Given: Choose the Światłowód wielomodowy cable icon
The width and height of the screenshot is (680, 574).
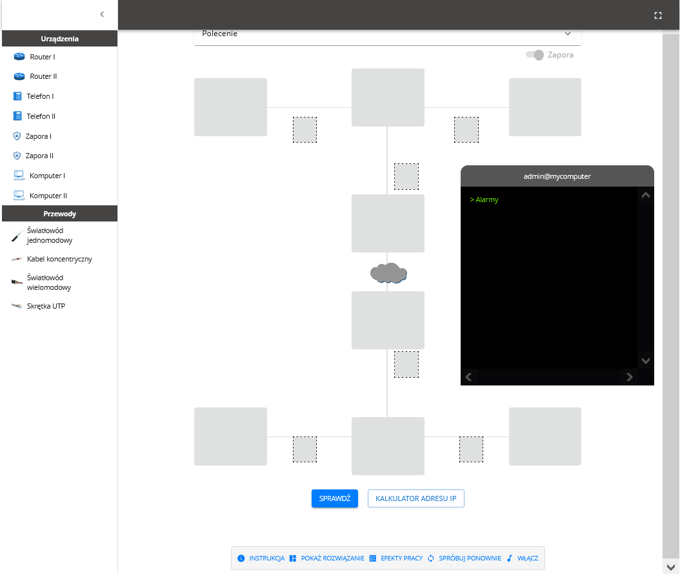Looking at the screenshot, I should click(x=17, y=282).
